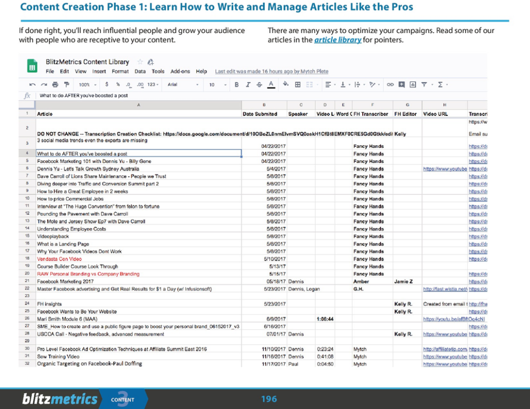Image resolution: width=530 pixels, height=409 pixels.
Task: Select column A header
Action: (x=139, y=105)
